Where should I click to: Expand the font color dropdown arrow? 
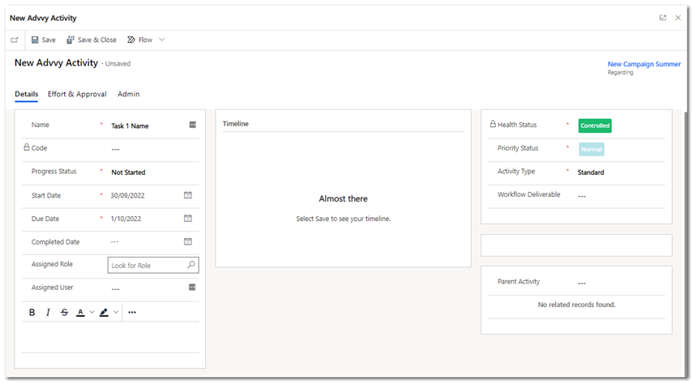tap(92, 313)
